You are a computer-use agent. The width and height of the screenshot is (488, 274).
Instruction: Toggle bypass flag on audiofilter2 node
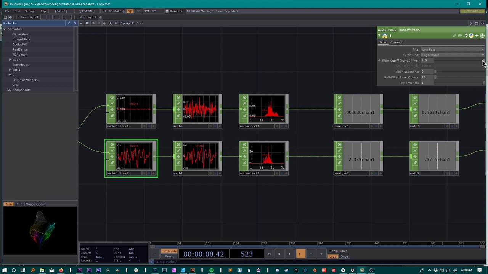[x=112, y=157]
